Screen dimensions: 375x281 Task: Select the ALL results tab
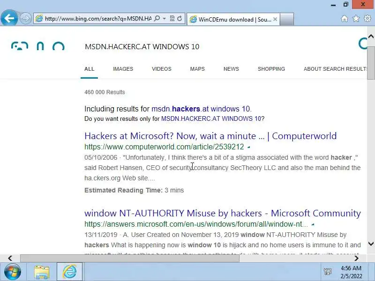89,69
